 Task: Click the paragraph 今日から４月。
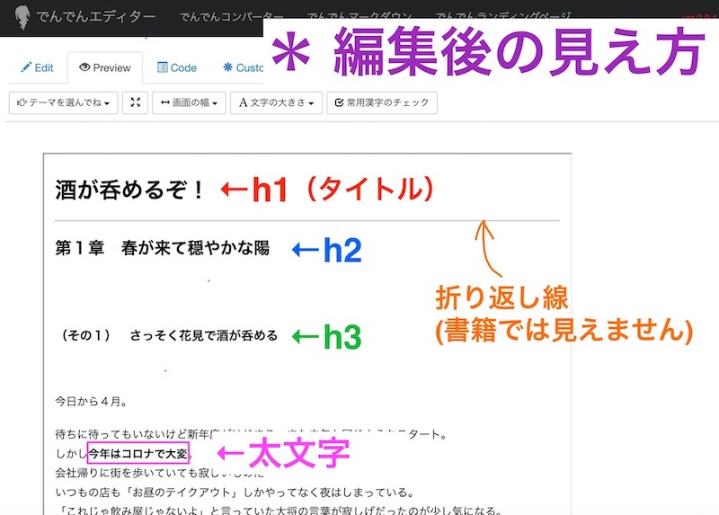click(91, 401)
